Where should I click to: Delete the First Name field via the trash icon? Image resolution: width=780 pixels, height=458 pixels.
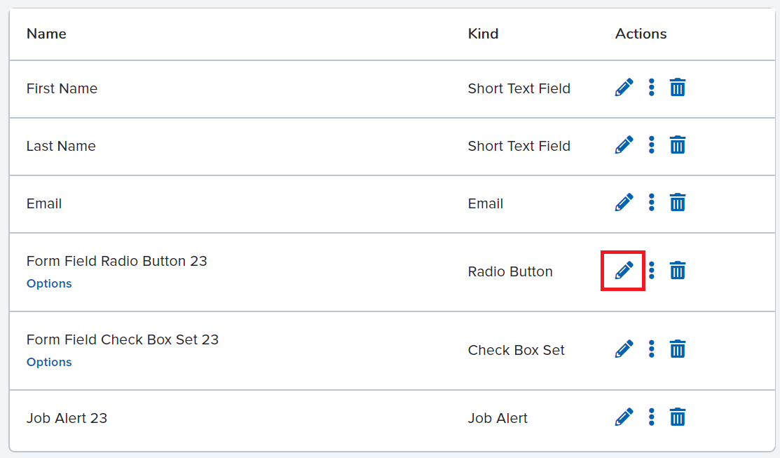(677, 87)
